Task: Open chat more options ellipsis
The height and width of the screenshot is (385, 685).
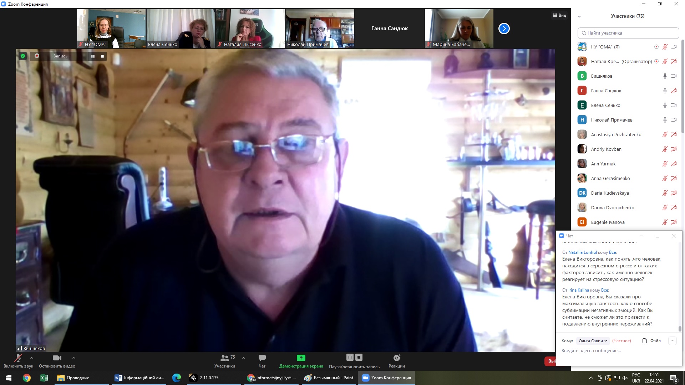Action: pos(672,341)
